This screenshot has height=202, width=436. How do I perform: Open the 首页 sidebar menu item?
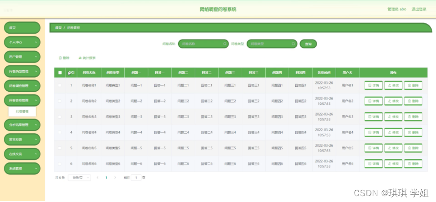(x=22, y=28)
